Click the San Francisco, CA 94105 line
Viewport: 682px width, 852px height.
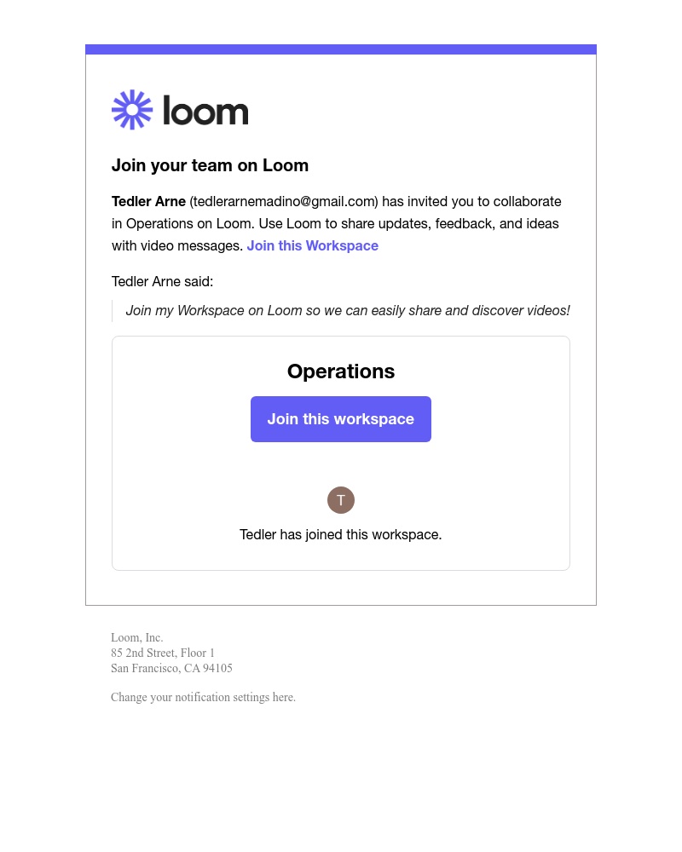tap(171, 669)
